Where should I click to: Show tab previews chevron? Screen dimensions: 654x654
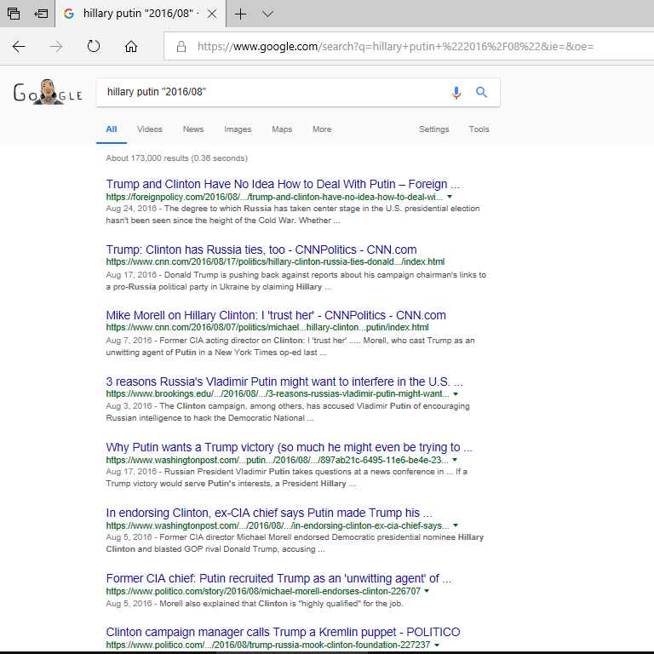pos(267,14)
